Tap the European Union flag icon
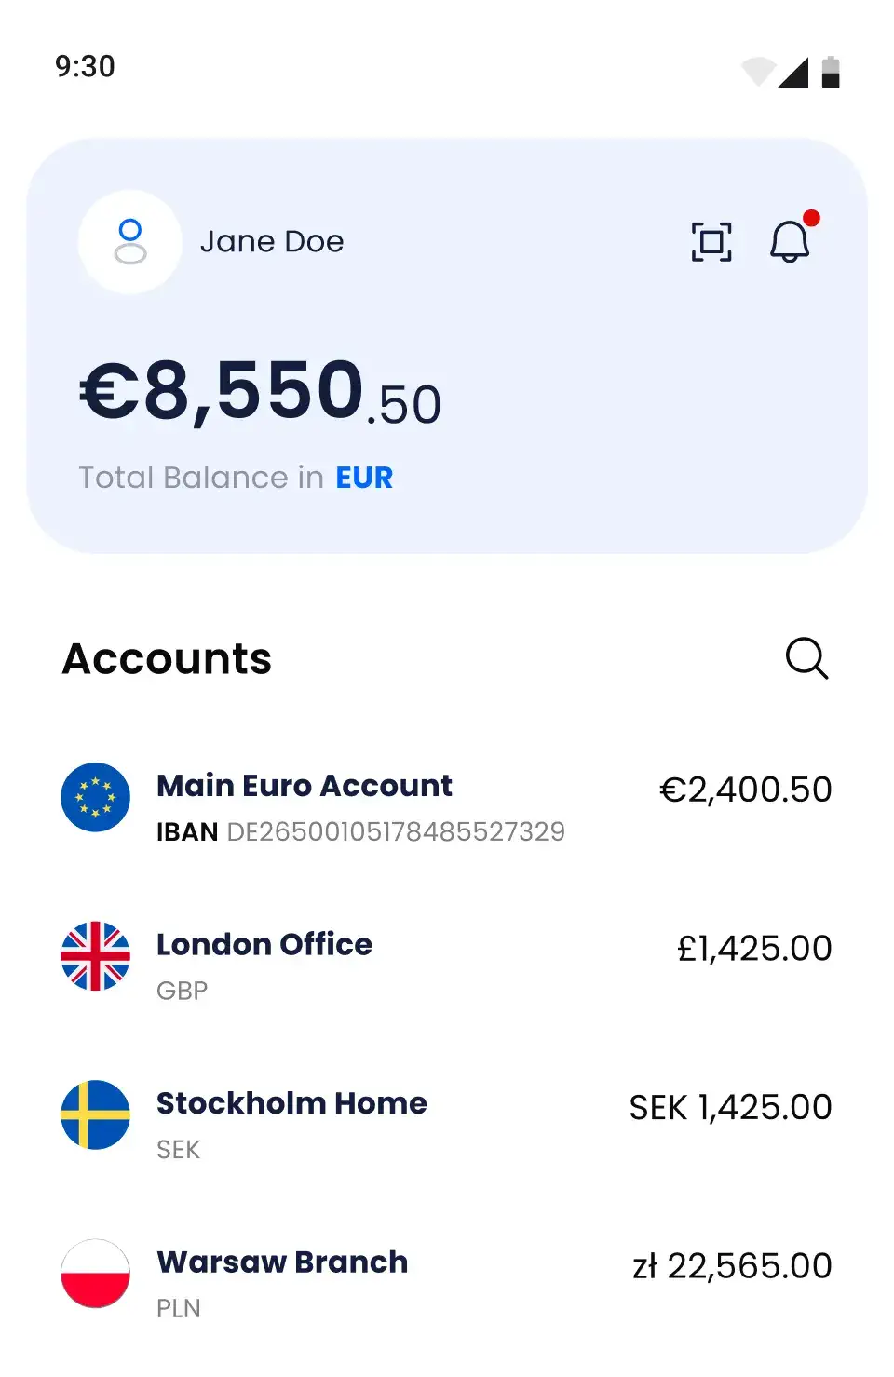 (x=95, y=797)
